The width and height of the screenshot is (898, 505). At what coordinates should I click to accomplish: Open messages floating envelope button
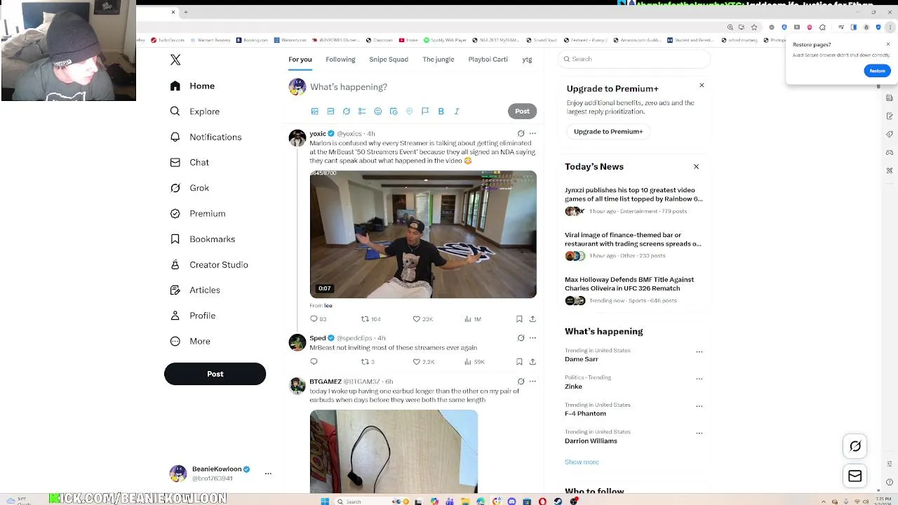pos(855,476)
